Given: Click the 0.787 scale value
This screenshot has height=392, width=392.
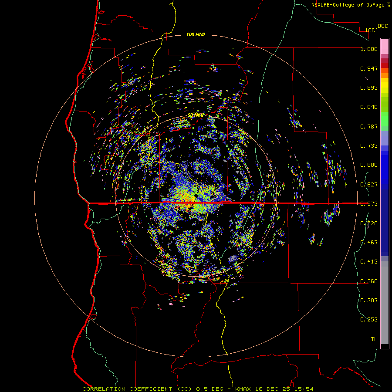Looking at the screenshot, I should click(369, 126).
